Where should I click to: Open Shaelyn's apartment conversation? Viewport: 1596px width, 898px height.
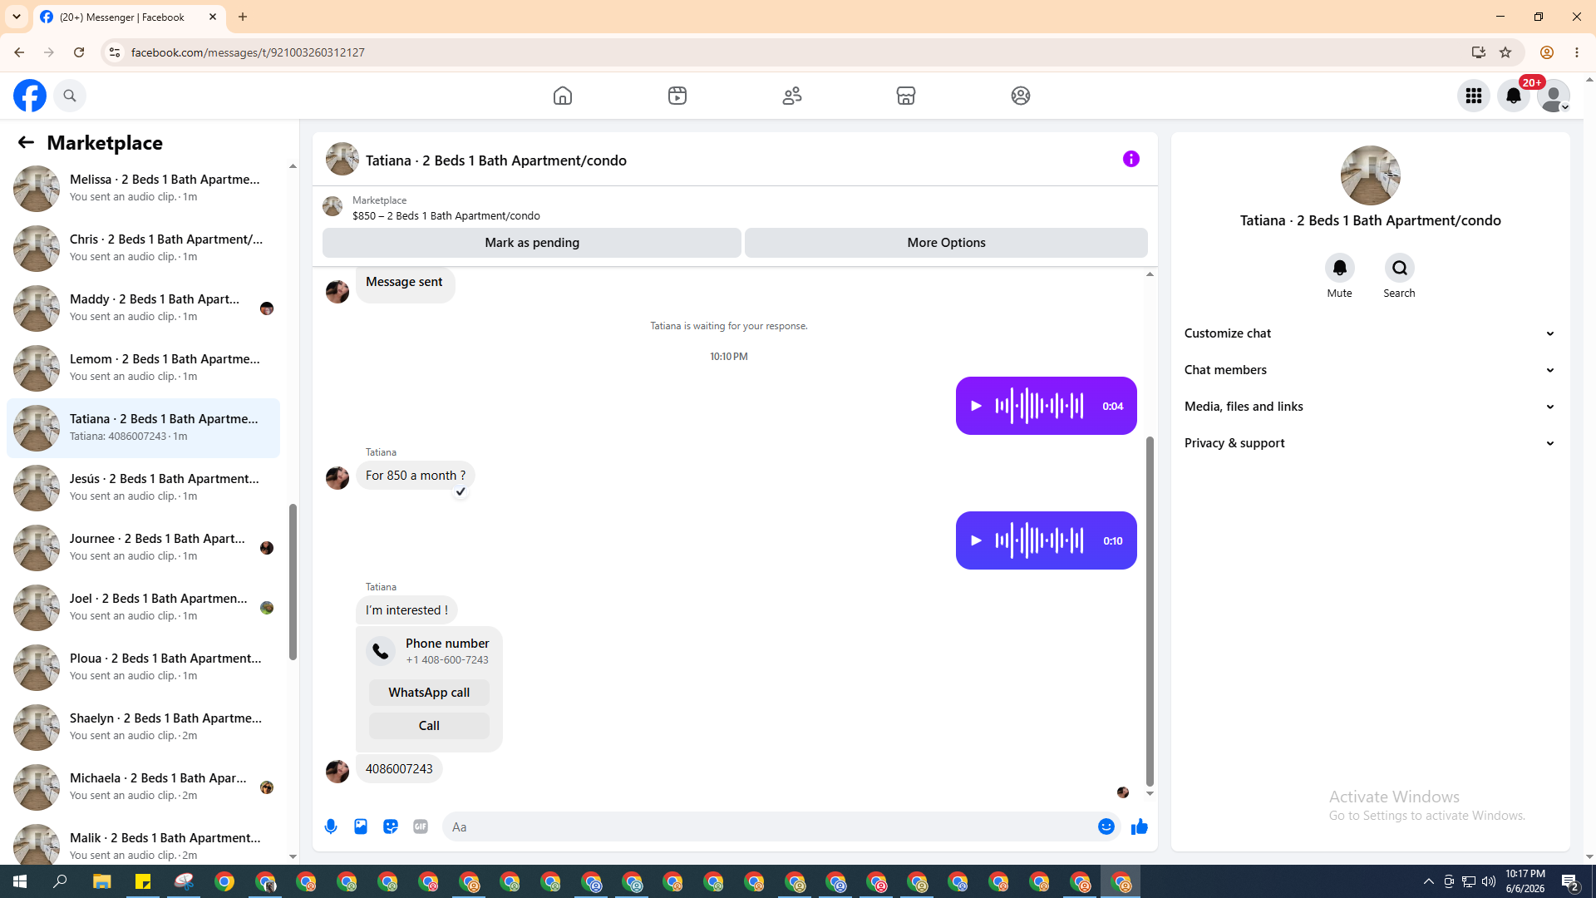(143, 727)
